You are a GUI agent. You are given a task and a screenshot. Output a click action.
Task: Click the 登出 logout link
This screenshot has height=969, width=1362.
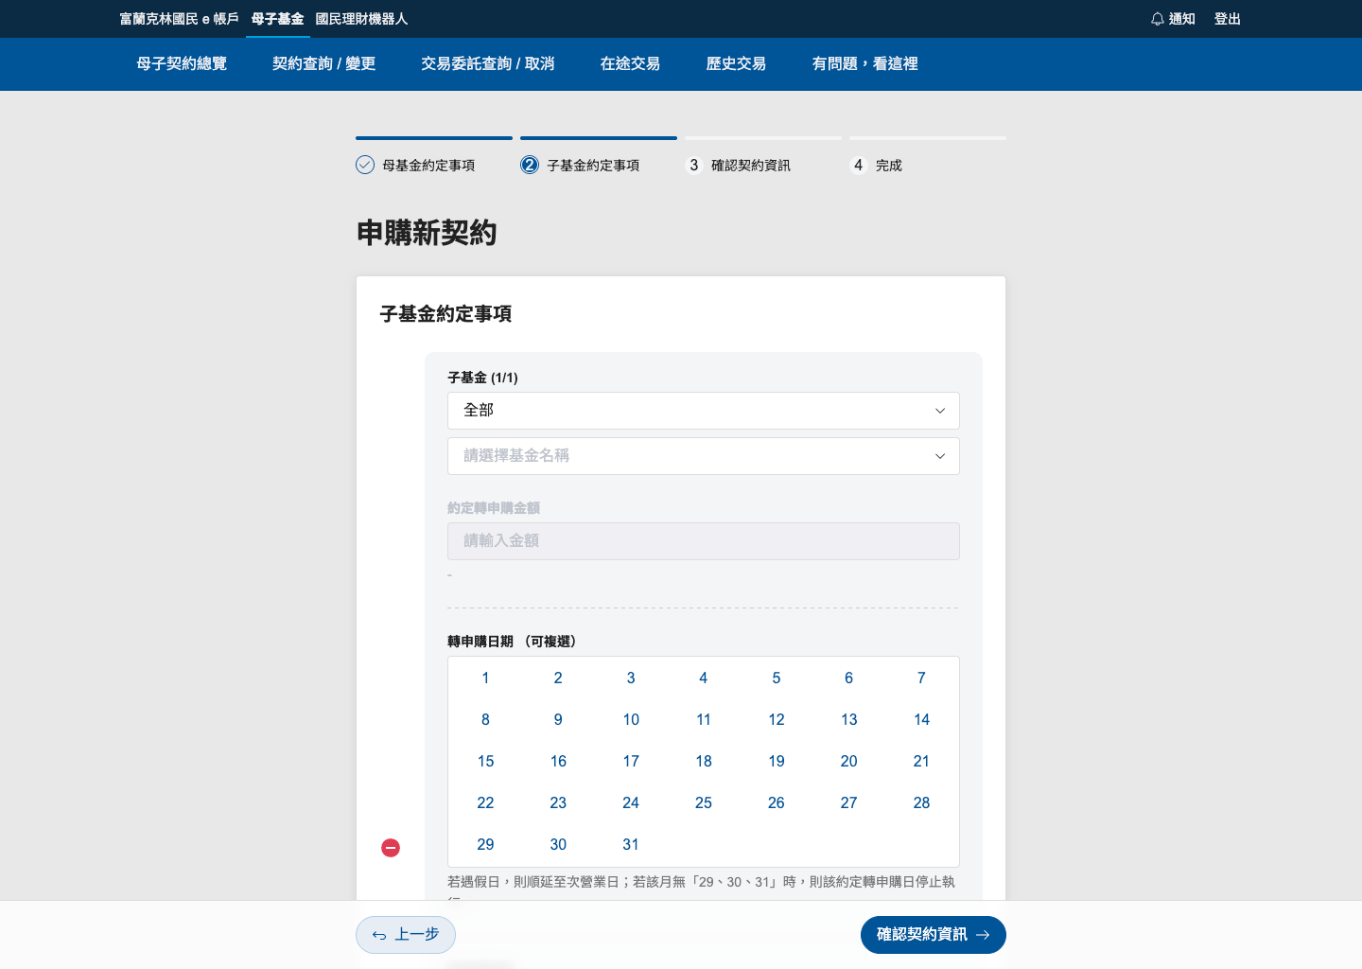coord(1228,19)
